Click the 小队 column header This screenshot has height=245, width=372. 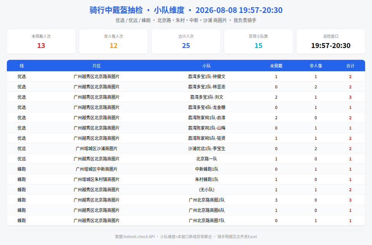pos(207,66)
